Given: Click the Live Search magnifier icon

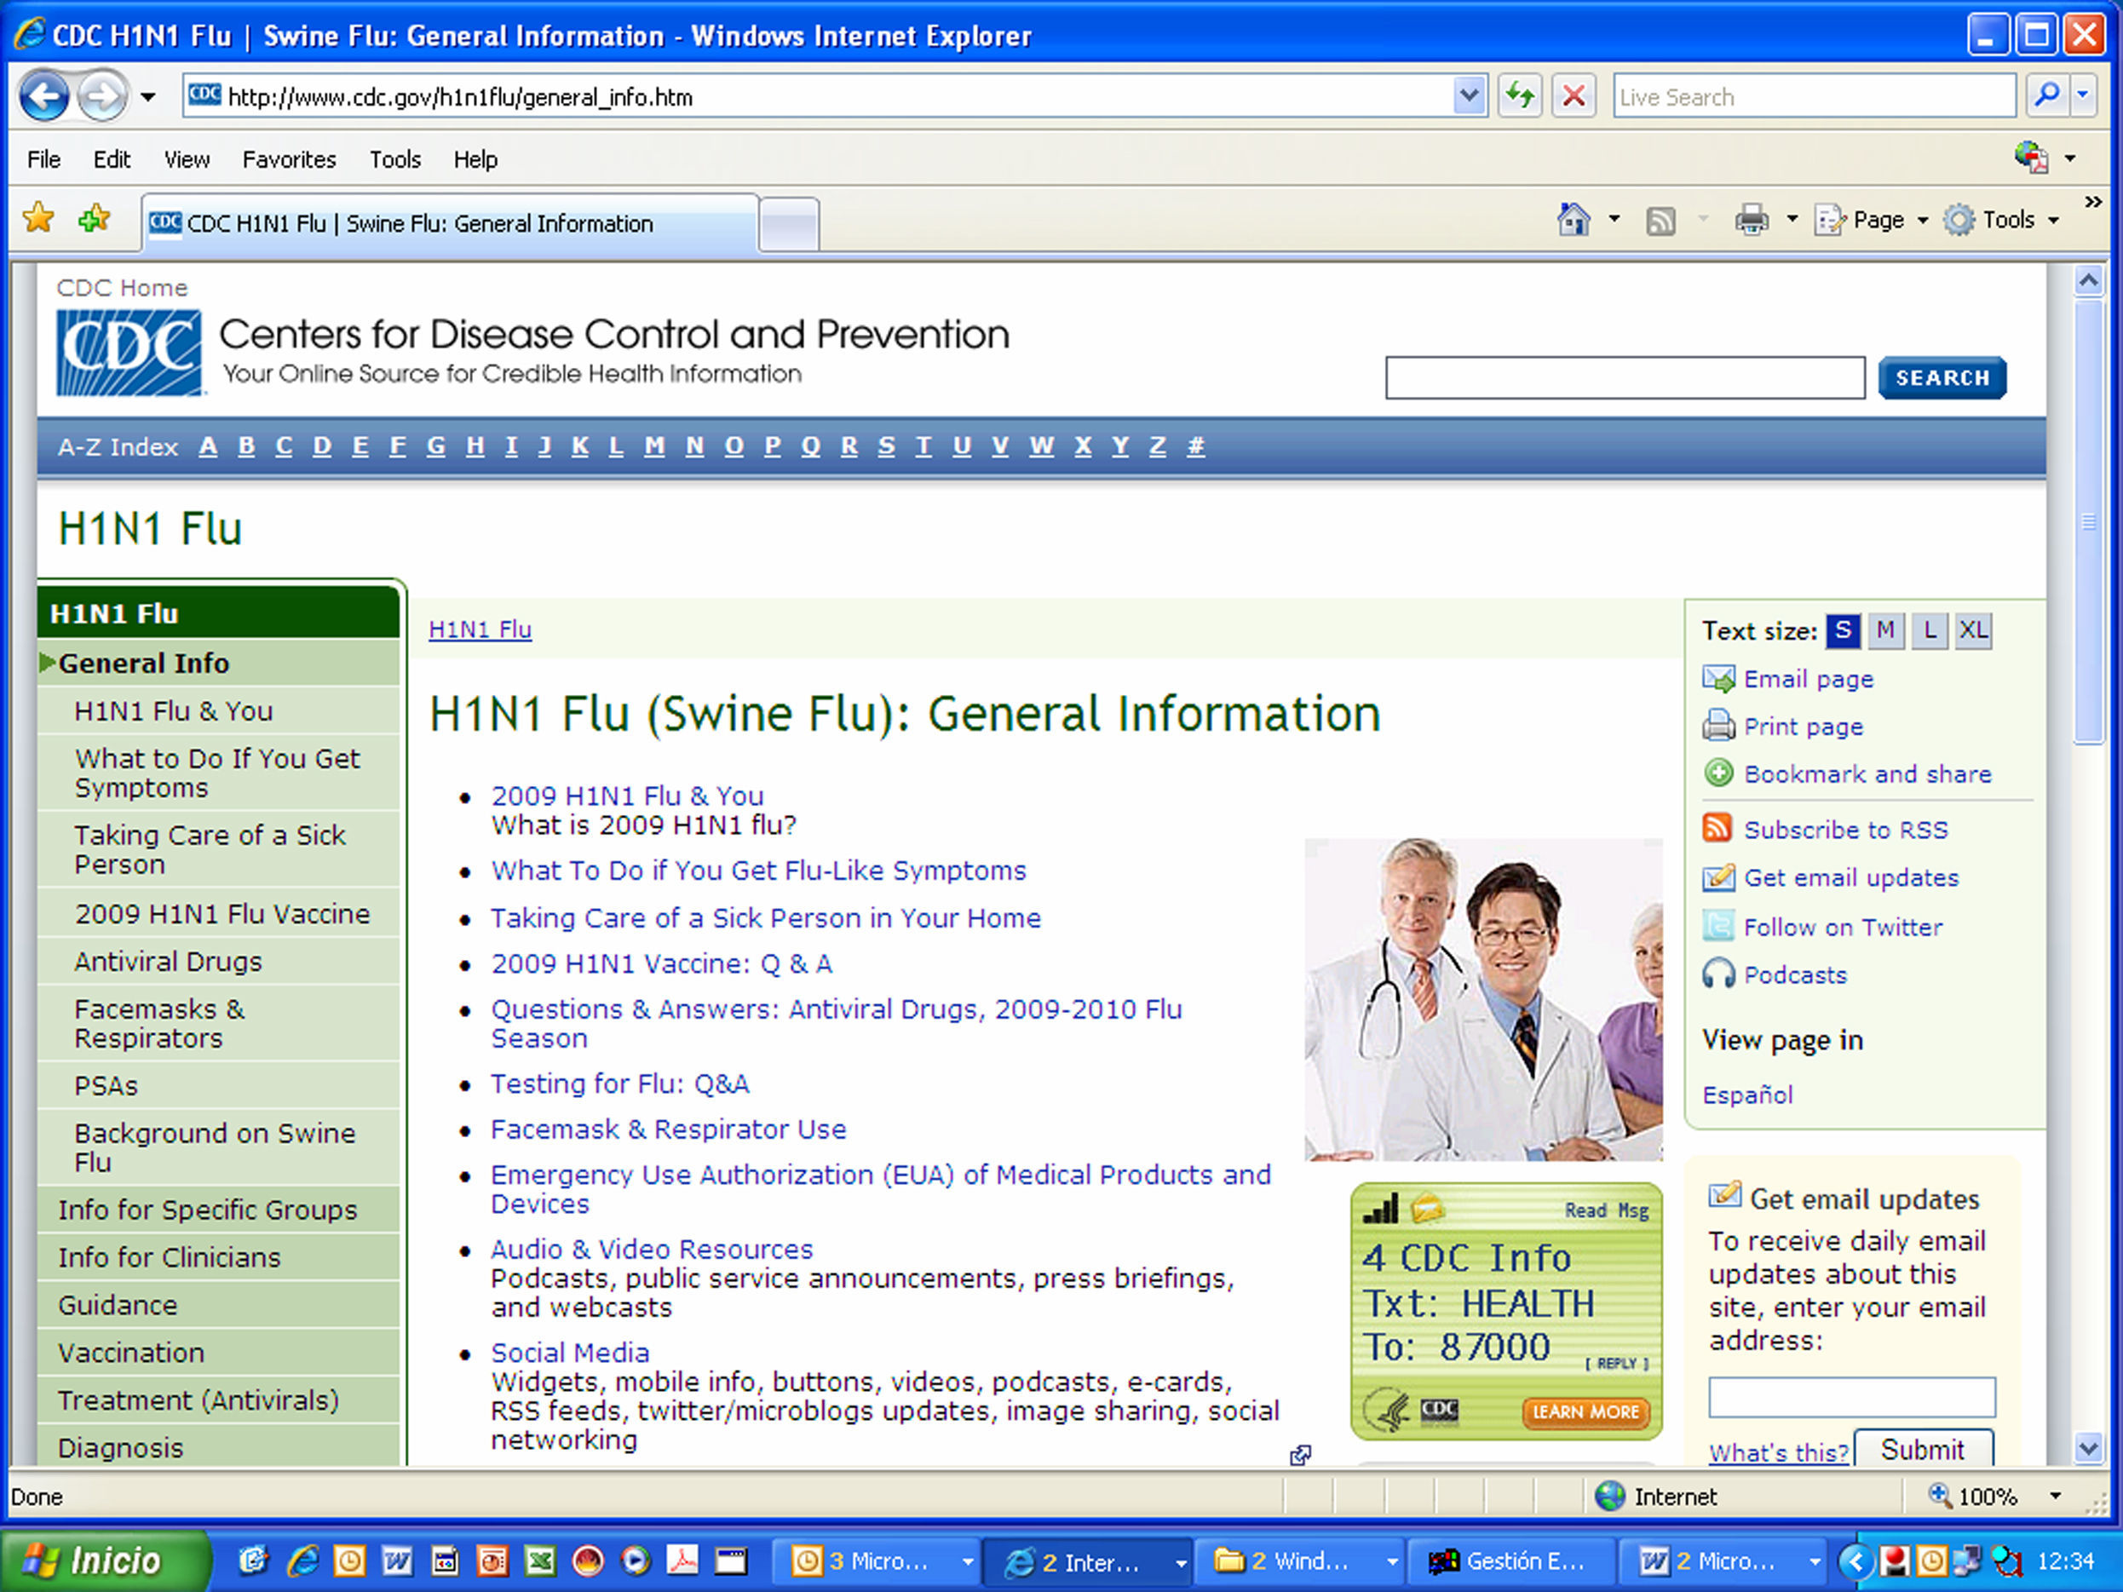Looking at the screenshot, I should click(2046, 96).
